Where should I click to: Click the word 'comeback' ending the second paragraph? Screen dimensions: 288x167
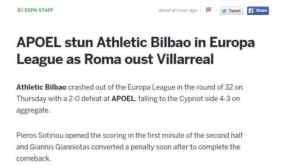[x=33, y=158]
